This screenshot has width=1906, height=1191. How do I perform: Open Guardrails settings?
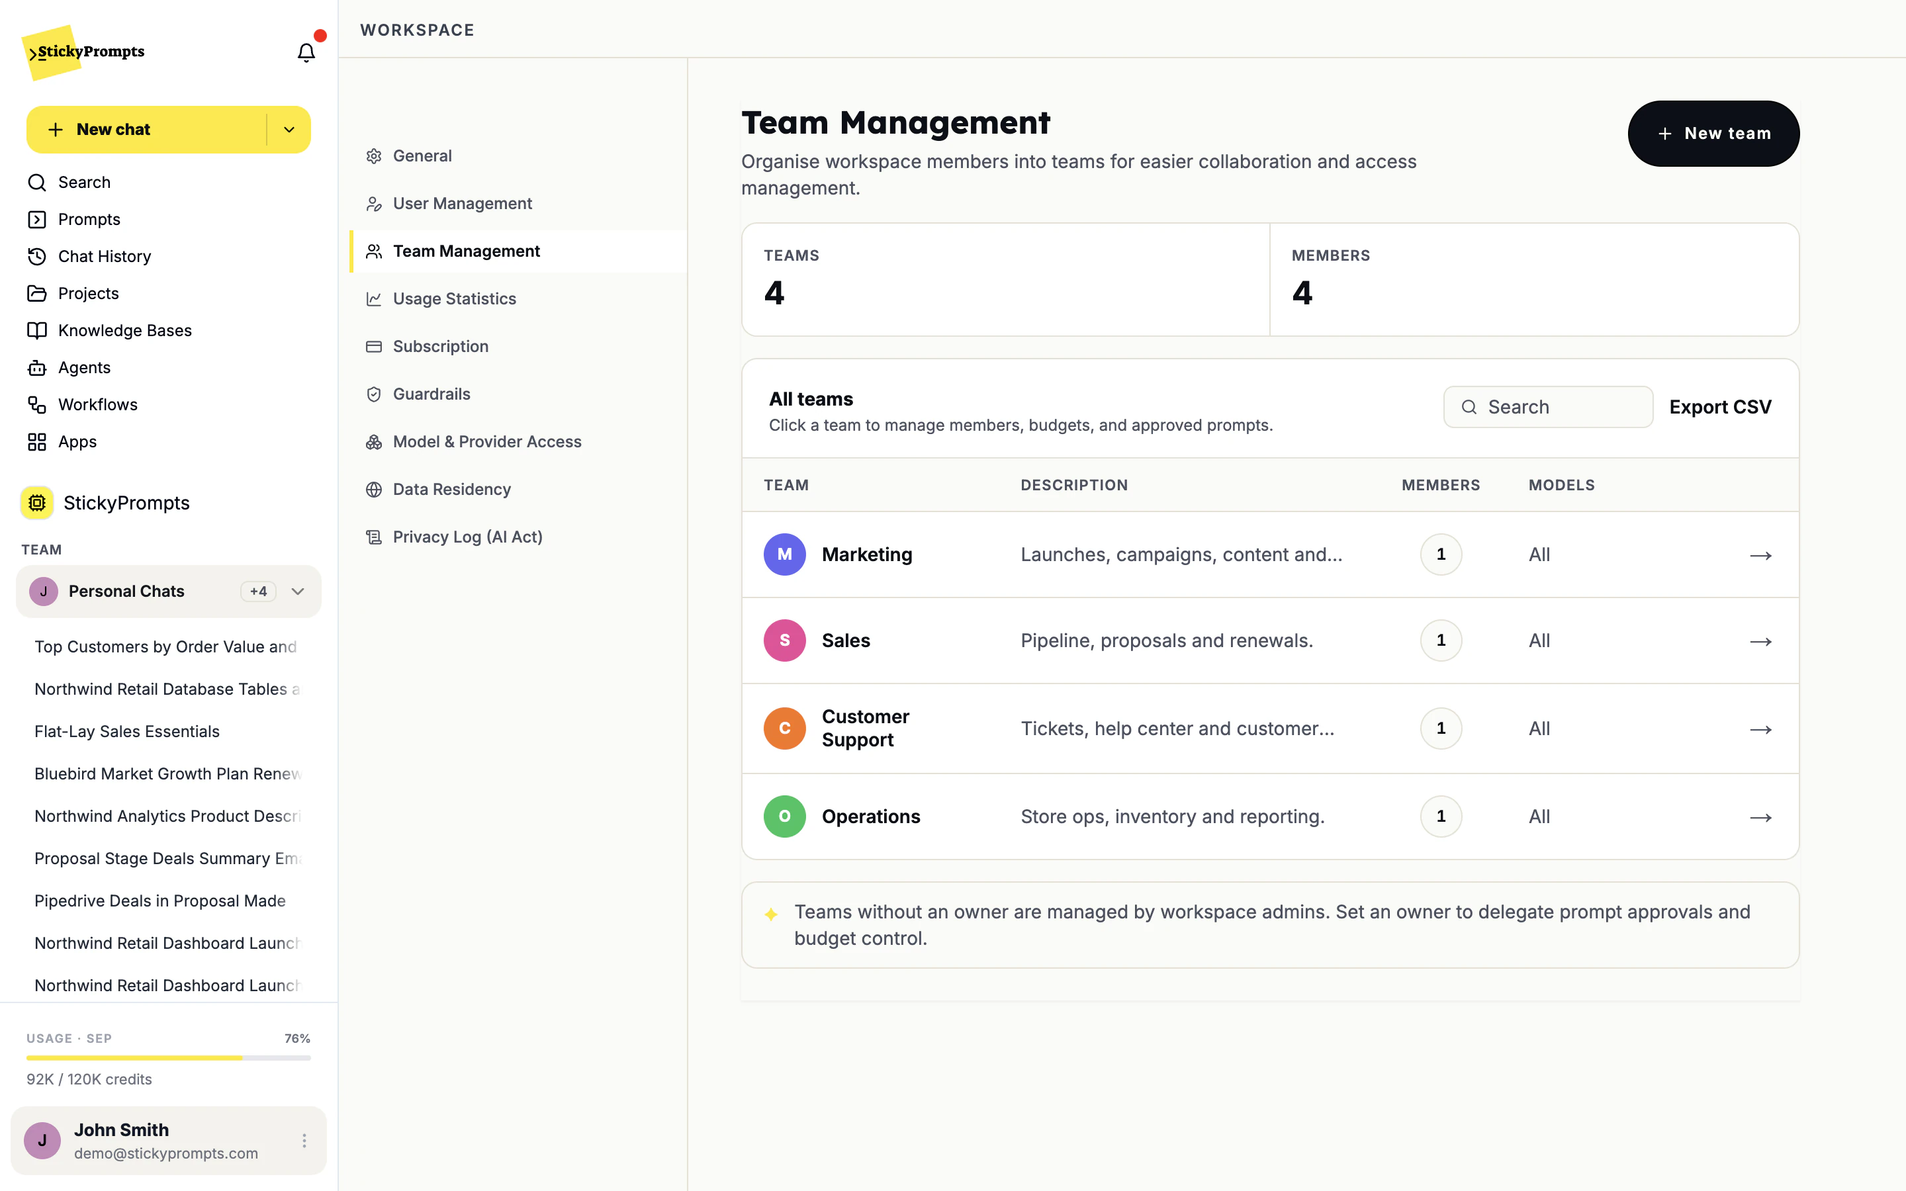pyautogui.click(x=518, y=394)
